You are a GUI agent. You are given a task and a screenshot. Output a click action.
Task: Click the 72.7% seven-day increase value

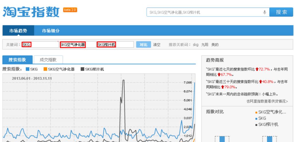coord(264,69)
